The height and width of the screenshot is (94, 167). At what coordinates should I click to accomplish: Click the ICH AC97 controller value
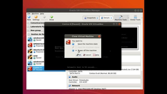[83, 82]
